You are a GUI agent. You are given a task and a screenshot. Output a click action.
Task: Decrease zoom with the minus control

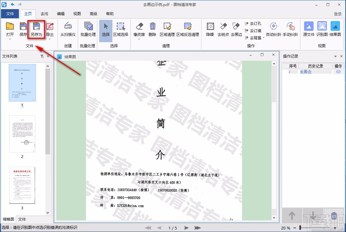[x=294, y=228]
